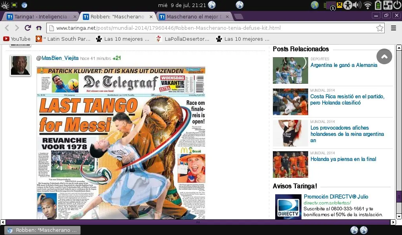Go forward with the browser forward arrow
Image resolution: width=402 pixels, height=235 pixels.
coord(17,28)
